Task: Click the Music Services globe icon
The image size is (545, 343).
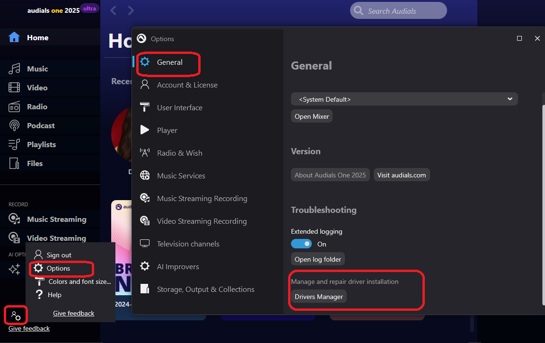Action: pyautogui.click(x=145, y=176)
